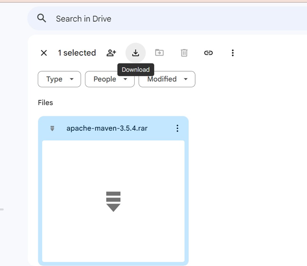Open more actions for the selection

(x=233, y=53)
